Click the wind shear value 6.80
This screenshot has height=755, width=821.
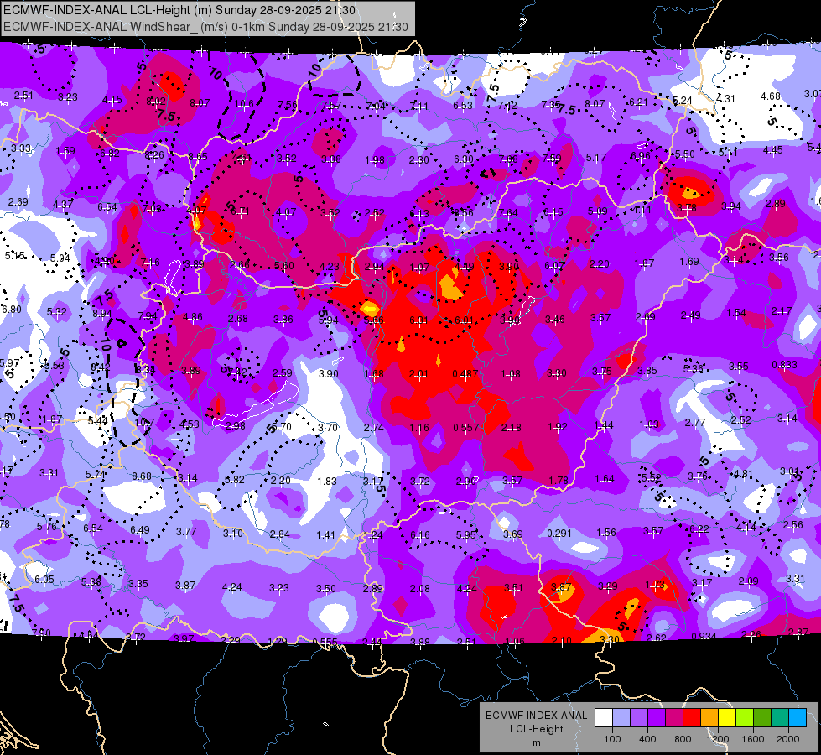tap(12, 309)
